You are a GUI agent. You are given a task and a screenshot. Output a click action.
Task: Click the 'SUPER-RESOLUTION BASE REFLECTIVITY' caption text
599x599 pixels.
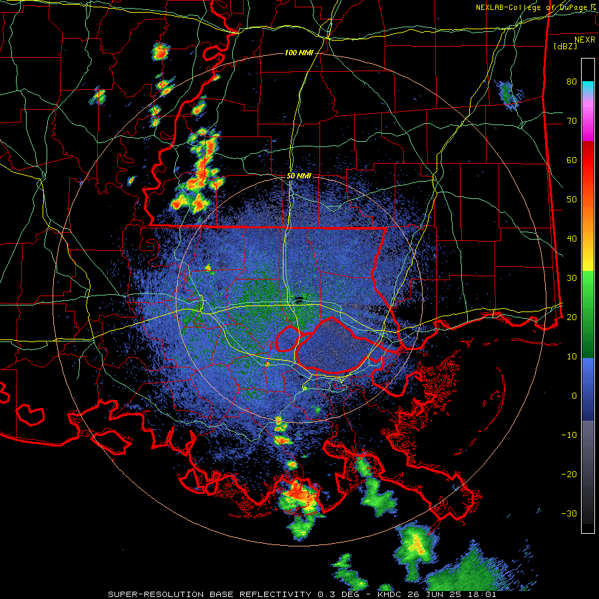(x=210, y=594)
